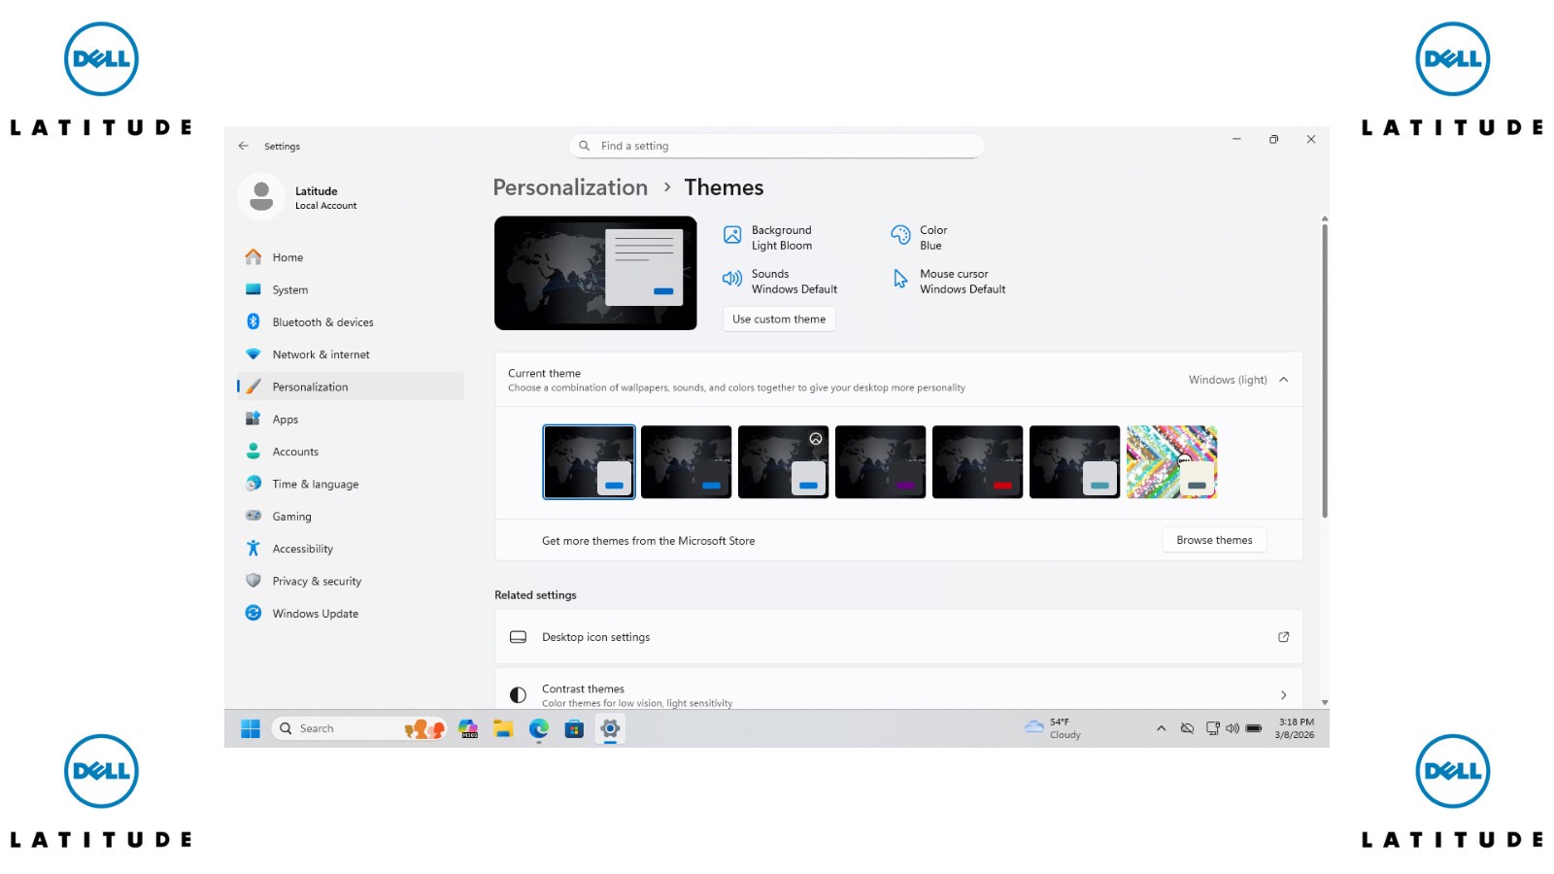1554x874 pixels.
Task: Click the settings page vertical scrollbar
Action: 1324,369
